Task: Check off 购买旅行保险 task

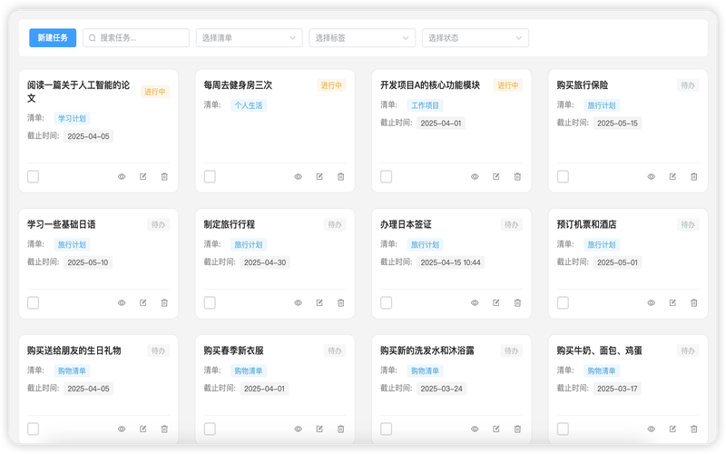Action: (563, 176)
